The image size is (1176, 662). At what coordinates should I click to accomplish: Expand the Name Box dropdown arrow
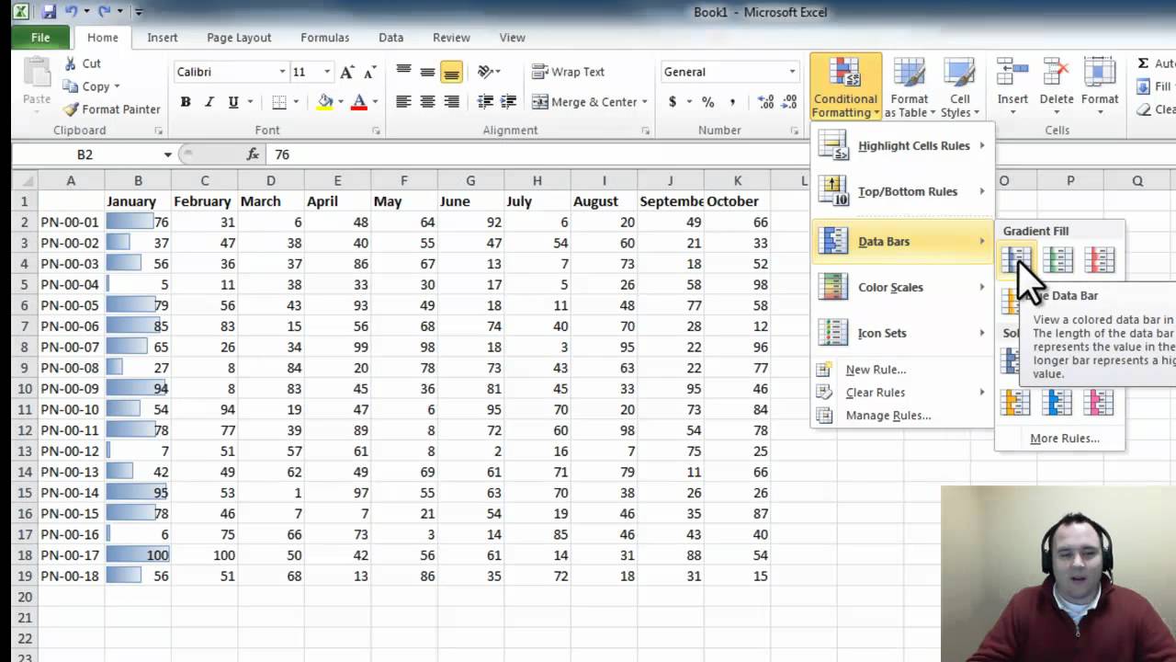(167, 154)
